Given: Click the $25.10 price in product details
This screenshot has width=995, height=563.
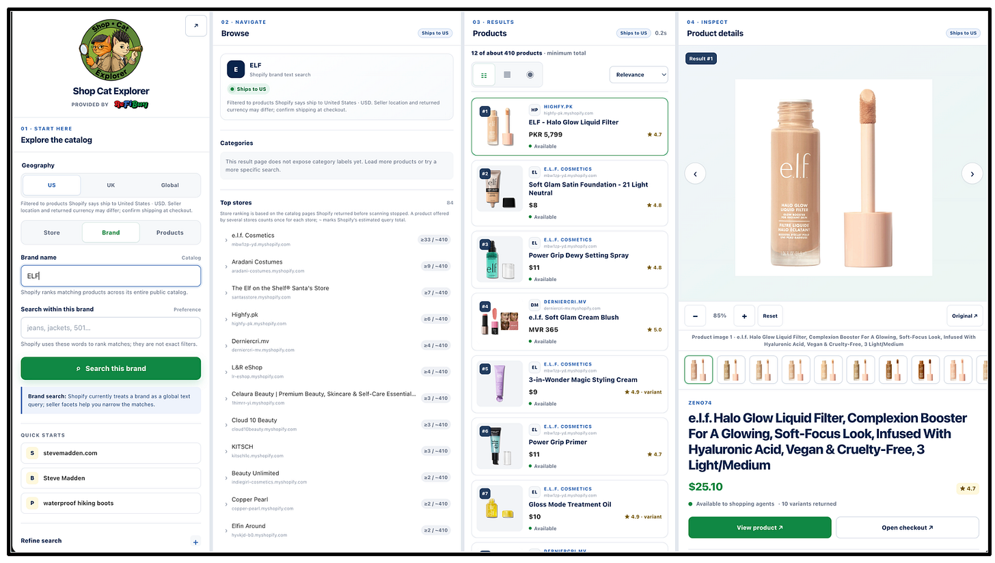Looking at the screenshot, I should pyautogui.click(x=705, y=487).
